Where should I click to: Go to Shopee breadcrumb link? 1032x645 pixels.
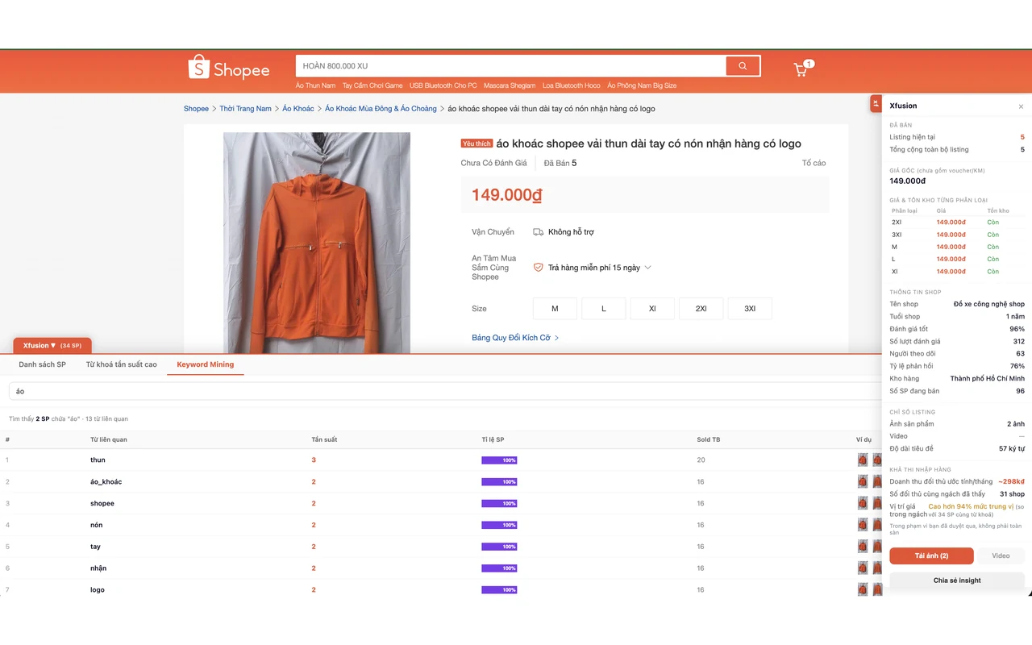tap(196, 109)
